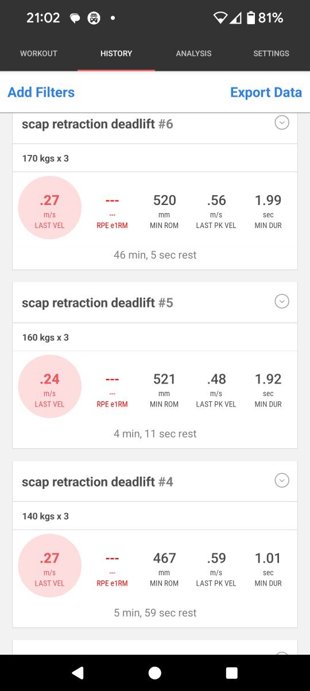Tap the .27 last velocity circle in set #6

pos(50,207)
